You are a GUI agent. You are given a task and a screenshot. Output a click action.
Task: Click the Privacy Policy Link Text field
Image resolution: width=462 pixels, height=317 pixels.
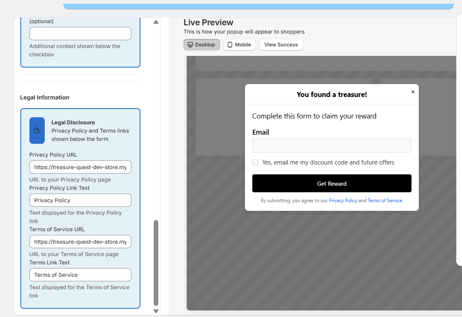(80, 200)
